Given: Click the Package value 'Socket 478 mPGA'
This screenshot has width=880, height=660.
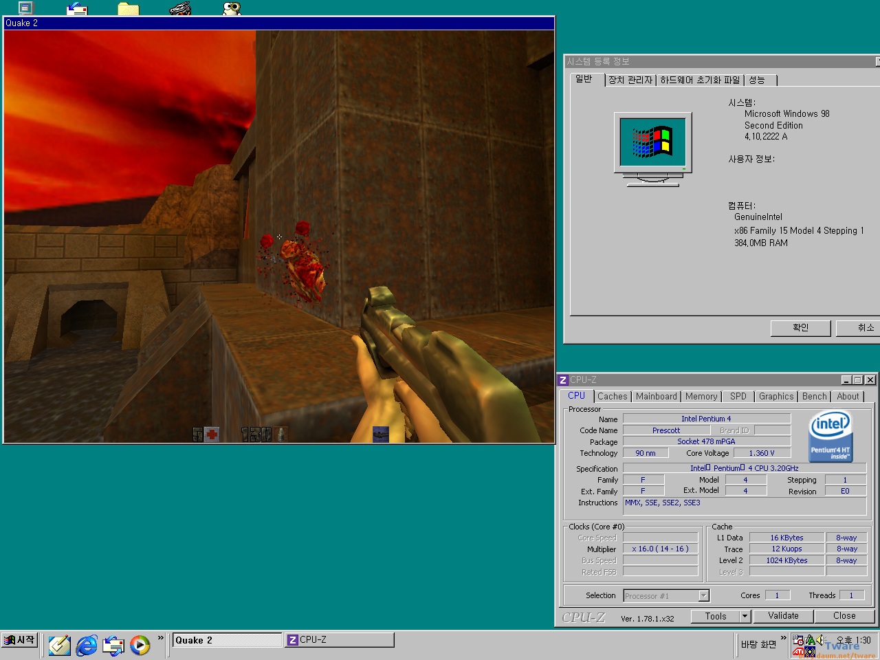Looking at the screenshot, I should (x=706, y=441).
